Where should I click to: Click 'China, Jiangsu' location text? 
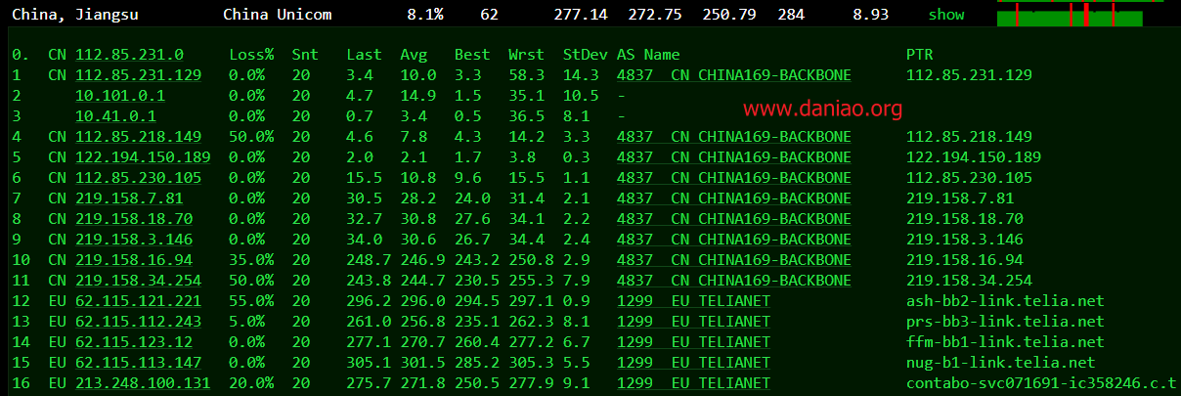pyautogui.click(x=75, y=15)
